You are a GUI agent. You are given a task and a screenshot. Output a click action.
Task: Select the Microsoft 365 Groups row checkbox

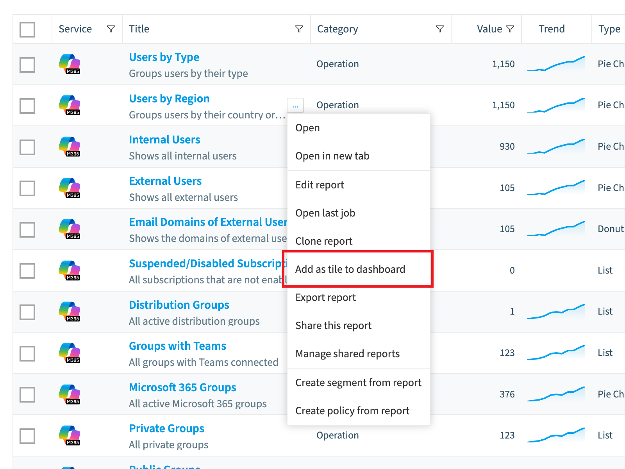[27, 394]
